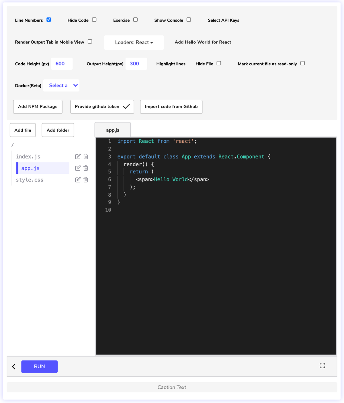Open Import code from Github
This screenshot has height=403, width=344.
171,107
